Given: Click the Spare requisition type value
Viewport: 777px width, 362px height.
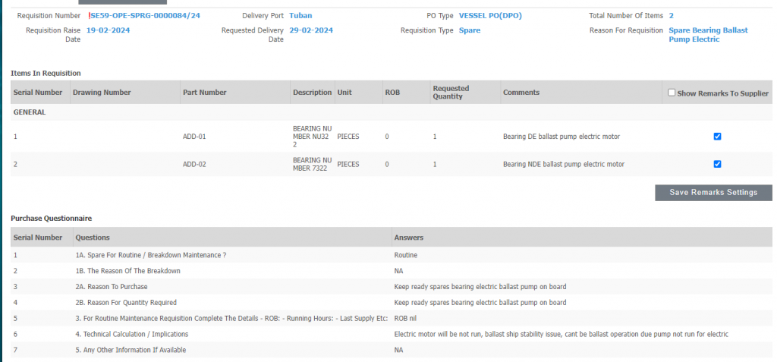Looking at the screenshot, I should point(470,30).
